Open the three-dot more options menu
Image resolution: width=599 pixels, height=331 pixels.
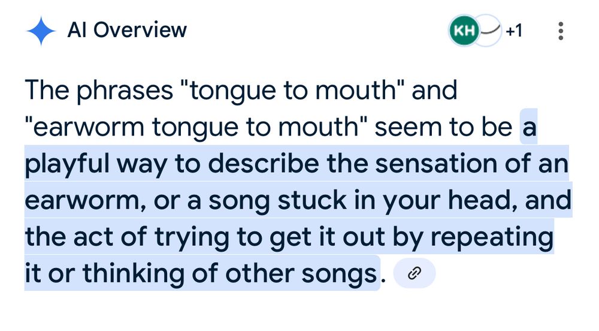561,31
